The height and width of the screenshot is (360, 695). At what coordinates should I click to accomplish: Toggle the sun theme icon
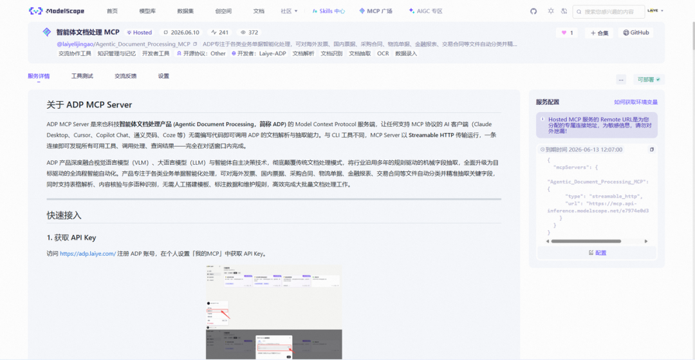coord(550,11)
